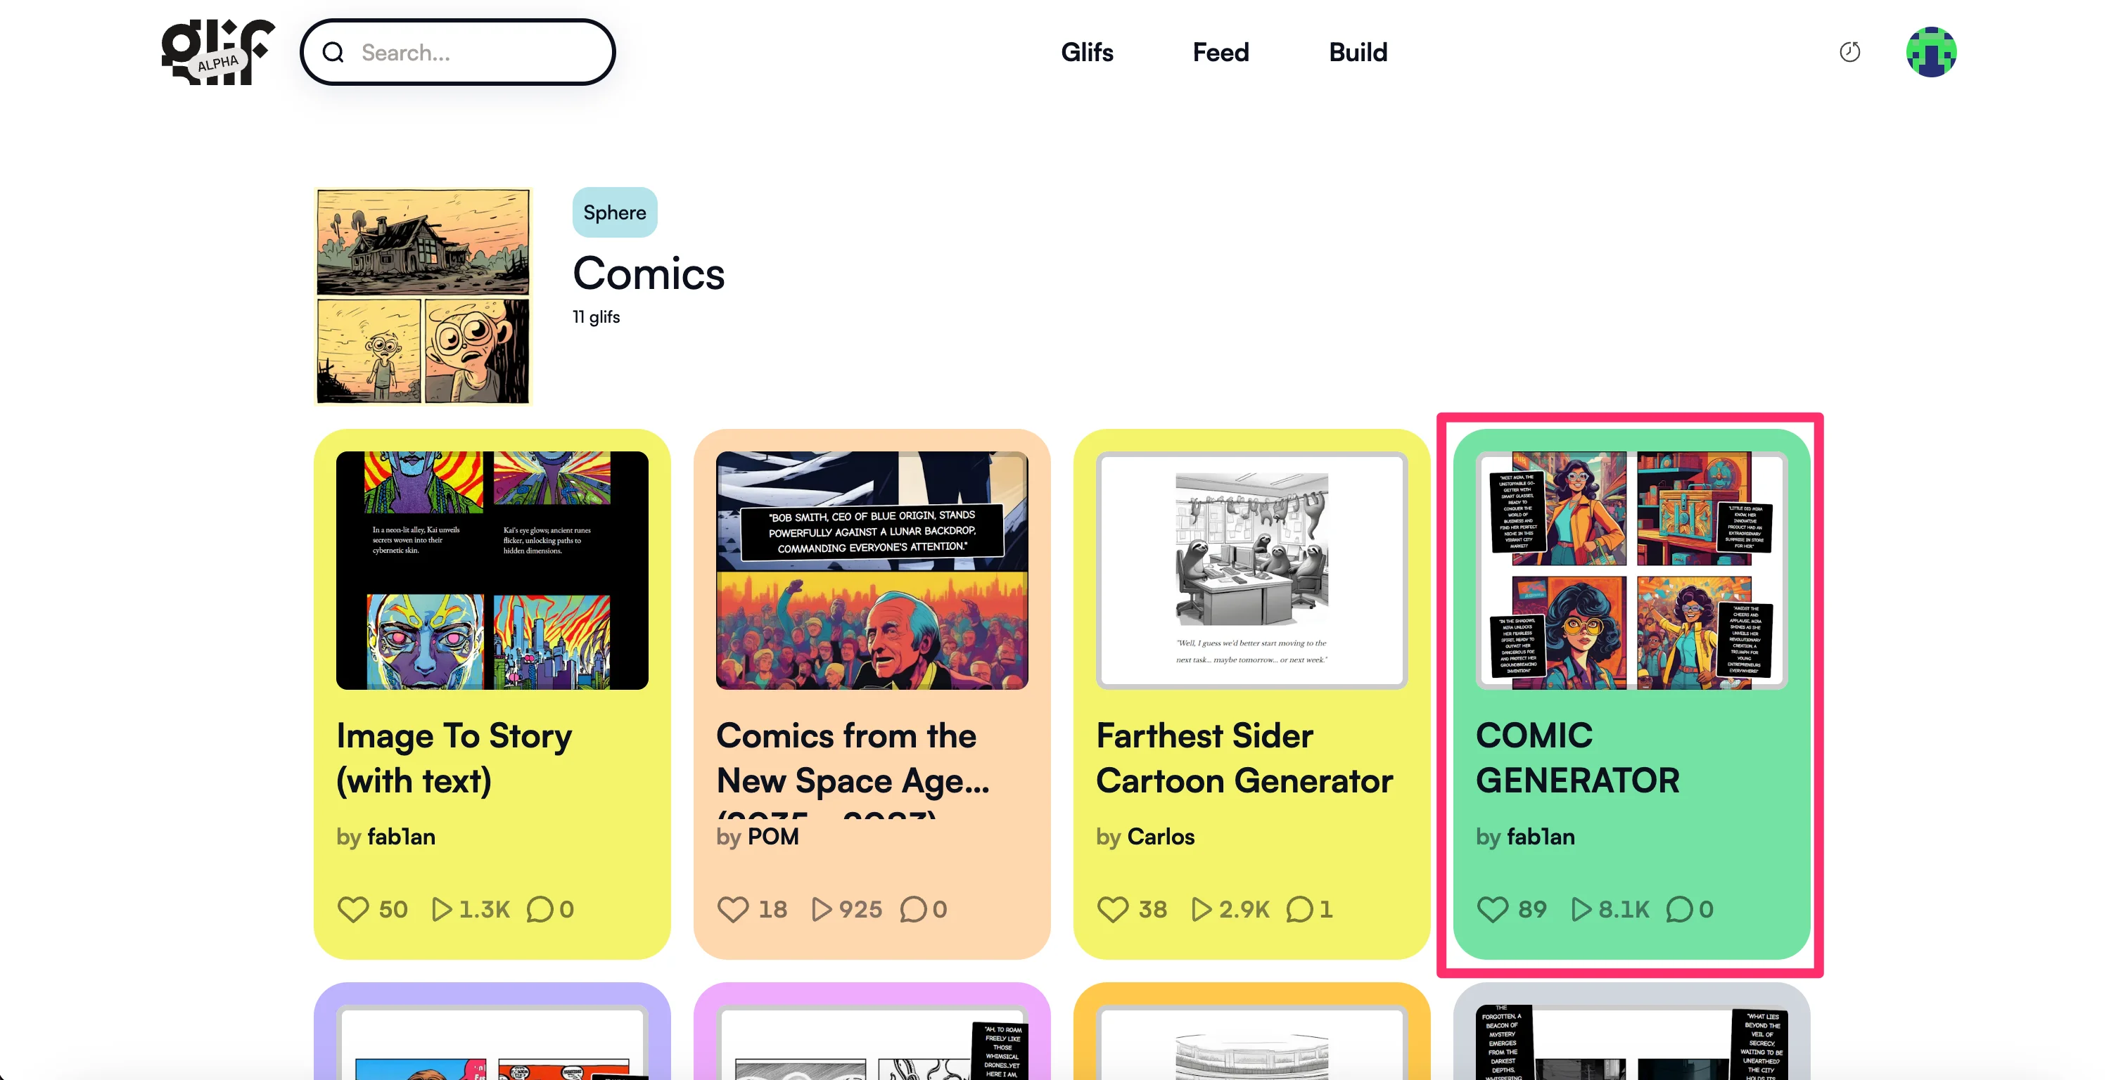The height and width of the screenshot is (1080, 2116).
Task: Click run count icon on COMIC GENERATOR
Action: point(1581,909)
